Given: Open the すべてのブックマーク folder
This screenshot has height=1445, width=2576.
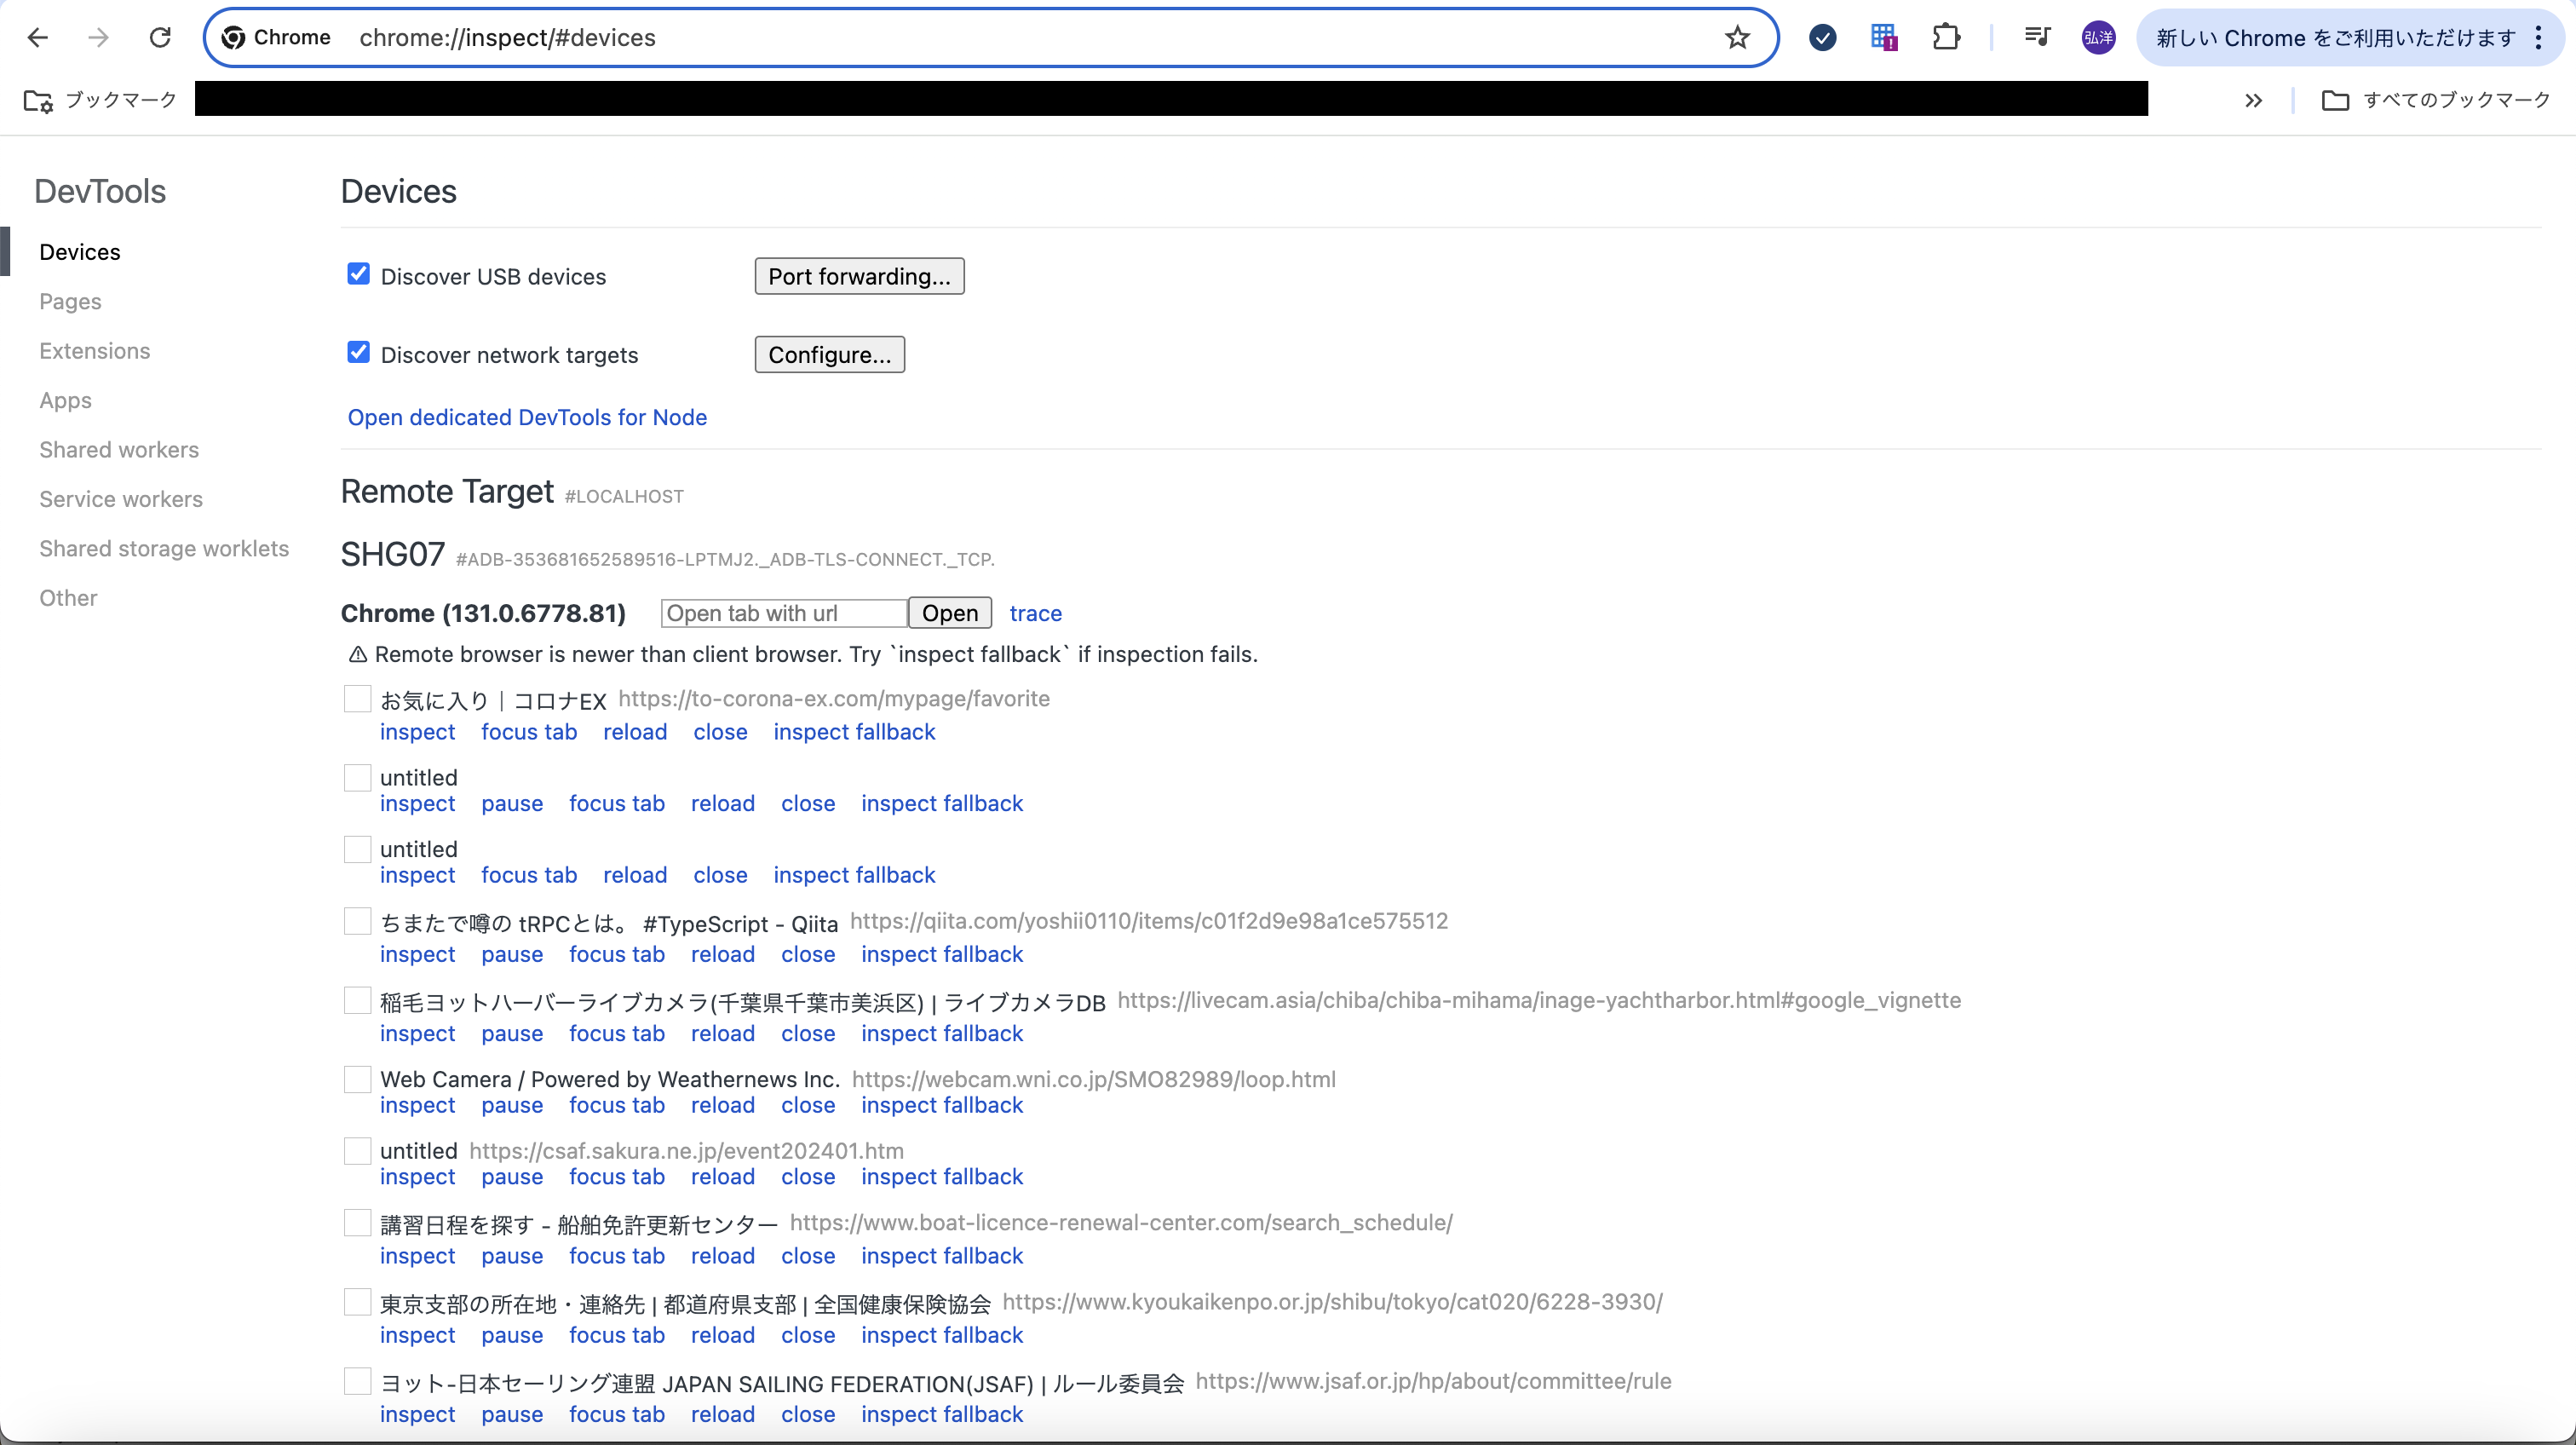Looking at the screenshot, I should tap(2437, 100).
